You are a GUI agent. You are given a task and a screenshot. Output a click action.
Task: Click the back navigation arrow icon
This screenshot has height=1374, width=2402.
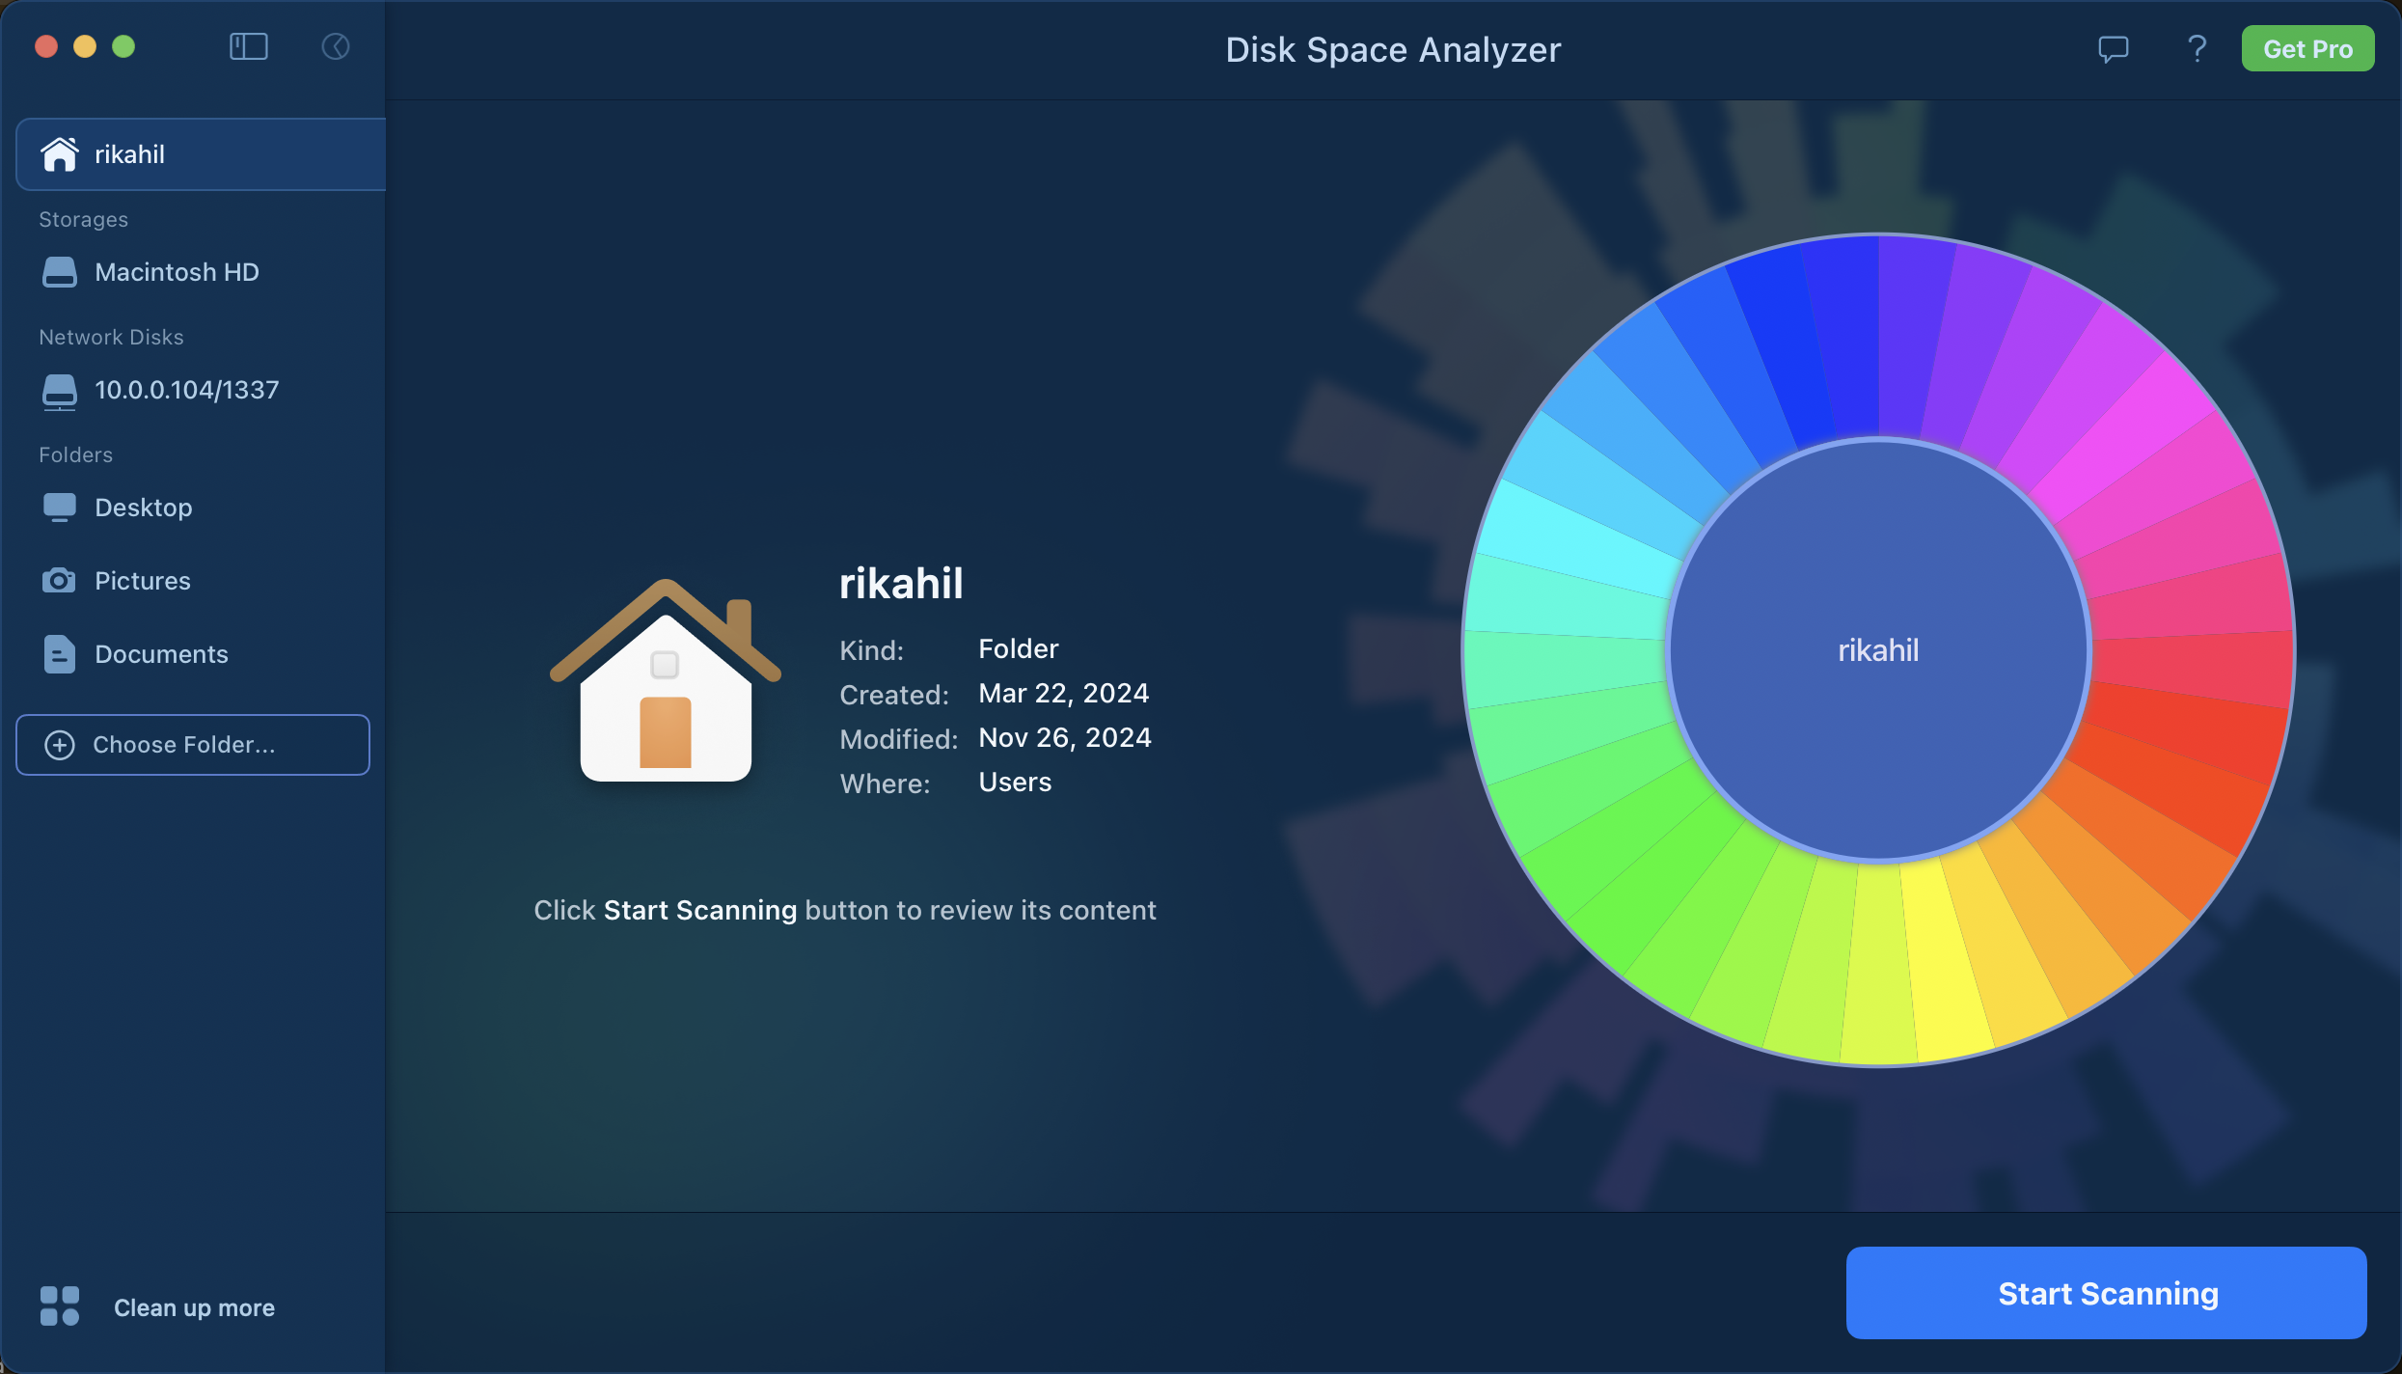pyautogui.click(x=335, y=46)
